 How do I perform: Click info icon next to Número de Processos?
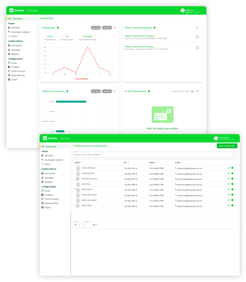(67, 91)
